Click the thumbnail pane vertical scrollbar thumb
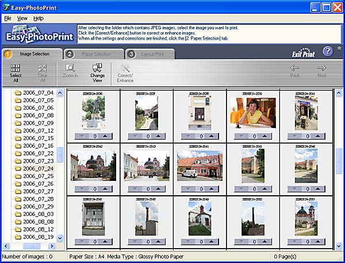345x263 pixels. [x=339, y=161]
